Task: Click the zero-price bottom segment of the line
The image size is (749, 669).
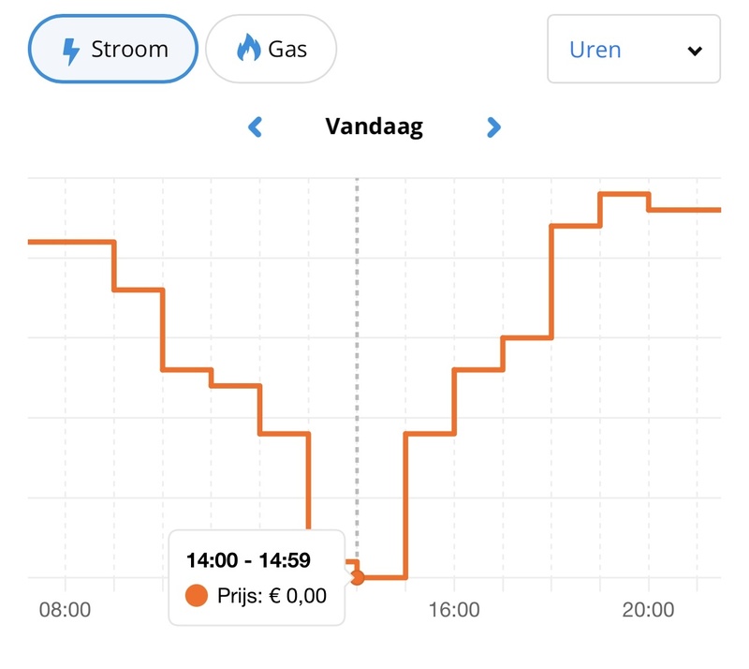Action: pos(382,577)
